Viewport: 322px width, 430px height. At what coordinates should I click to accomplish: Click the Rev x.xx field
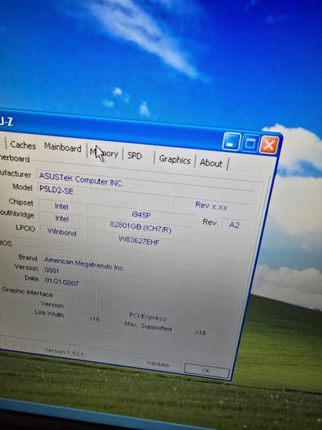pos(211,205)
